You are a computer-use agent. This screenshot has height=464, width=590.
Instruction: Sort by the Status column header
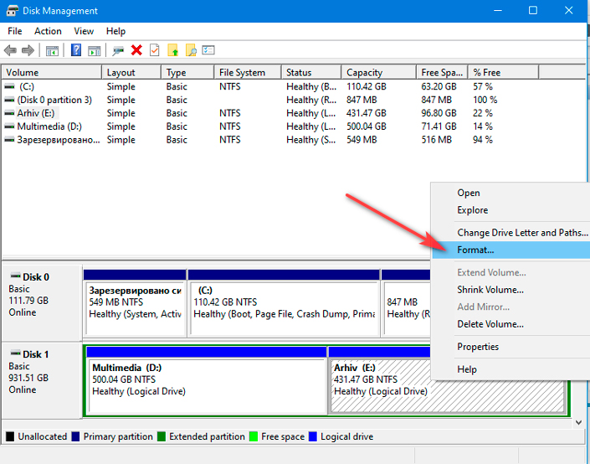pos(311,72)
